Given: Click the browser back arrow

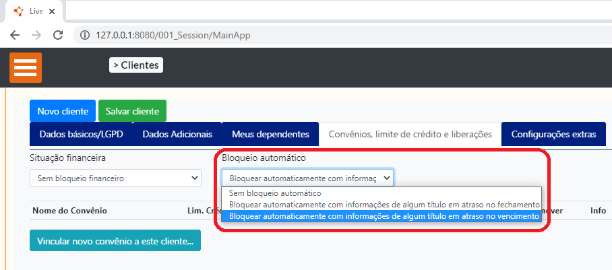Looking at the screenshot, I should tap(15, 34).
